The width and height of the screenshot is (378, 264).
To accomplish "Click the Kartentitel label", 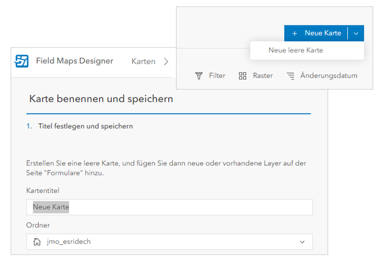I will [x=42, y=191].
